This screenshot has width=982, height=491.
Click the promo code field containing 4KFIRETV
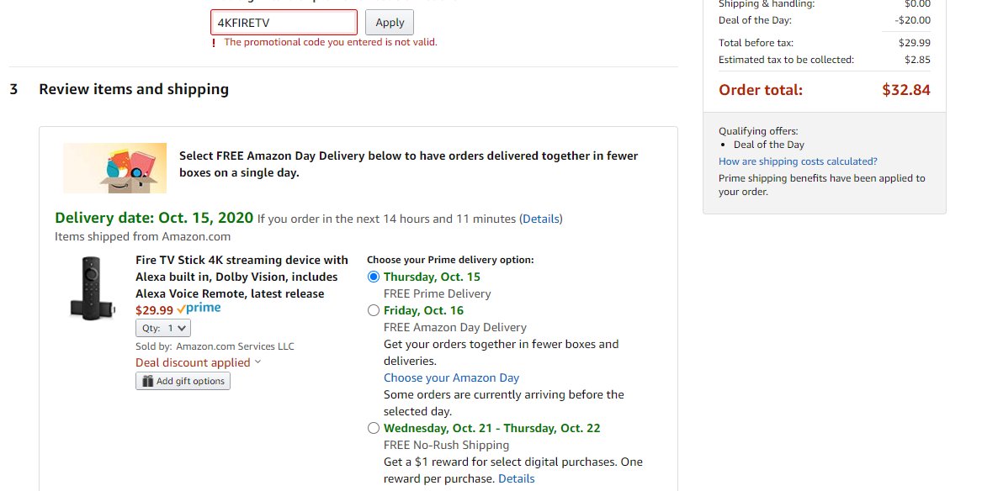point(284,23)
